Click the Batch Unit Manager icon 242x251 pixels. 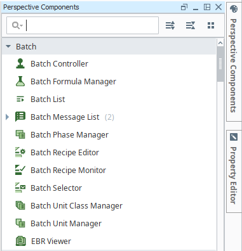tap(20, 223)
